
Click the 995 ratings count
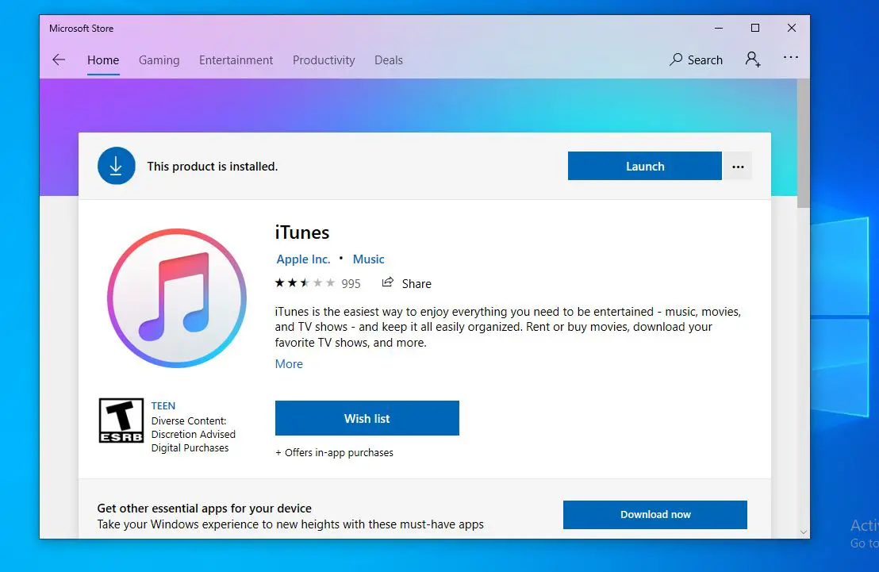pos(351,284)
